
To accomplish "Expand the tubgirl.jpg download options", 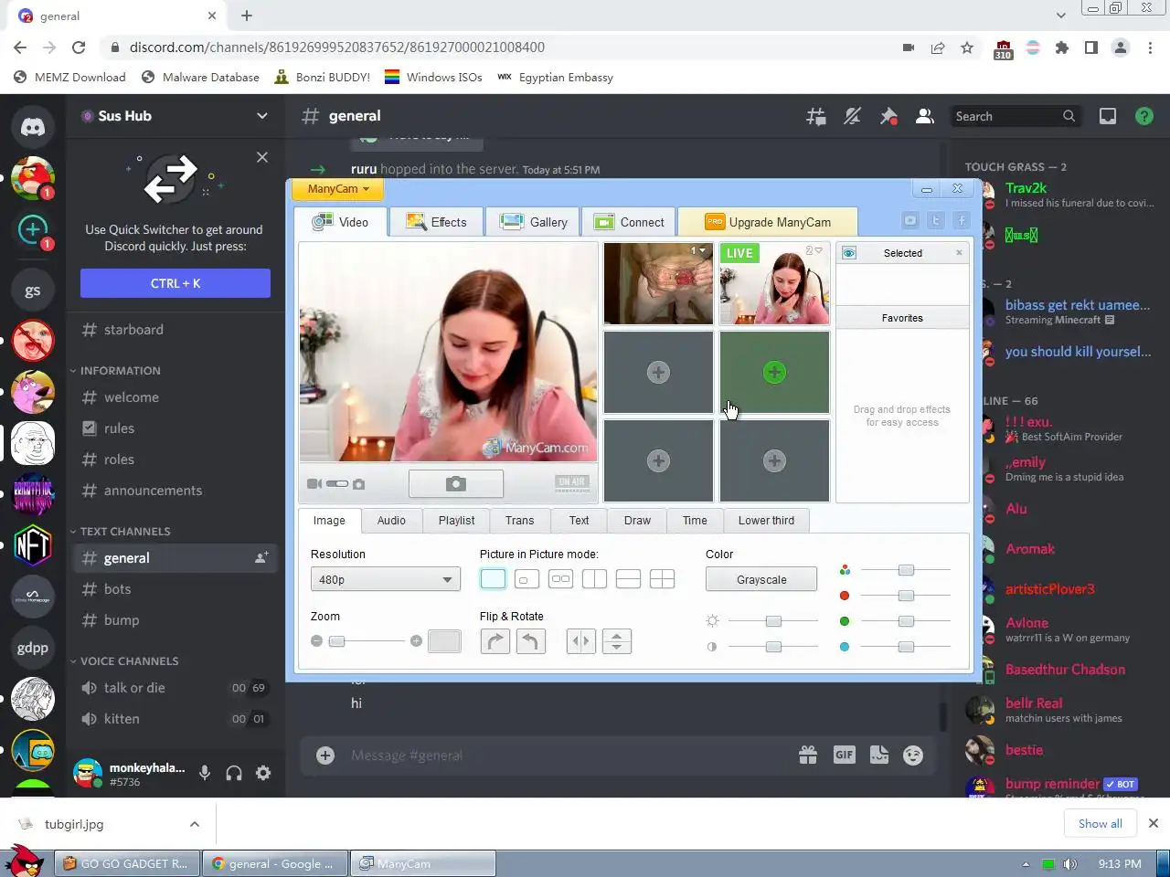I will [x=194, y=824].
